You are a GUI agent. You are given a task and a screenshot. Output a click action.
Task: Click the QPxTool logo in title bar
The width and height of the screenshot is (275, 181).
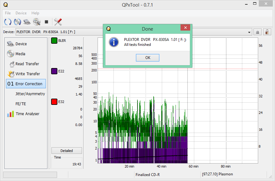6,5
